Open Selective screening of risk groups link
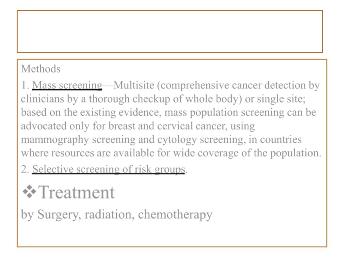The width and height of the screenshot is (339, 254). tap(109, 169)
